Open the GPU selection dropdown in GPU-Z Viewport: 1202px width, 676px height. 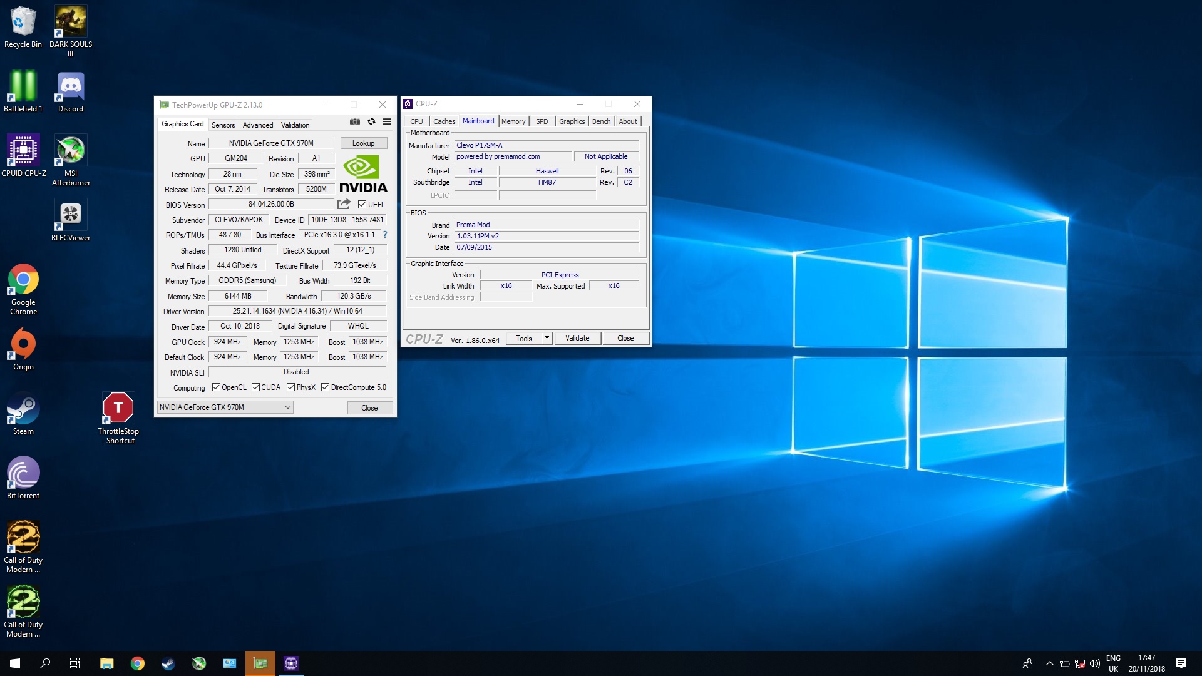[x=225, y=407]
